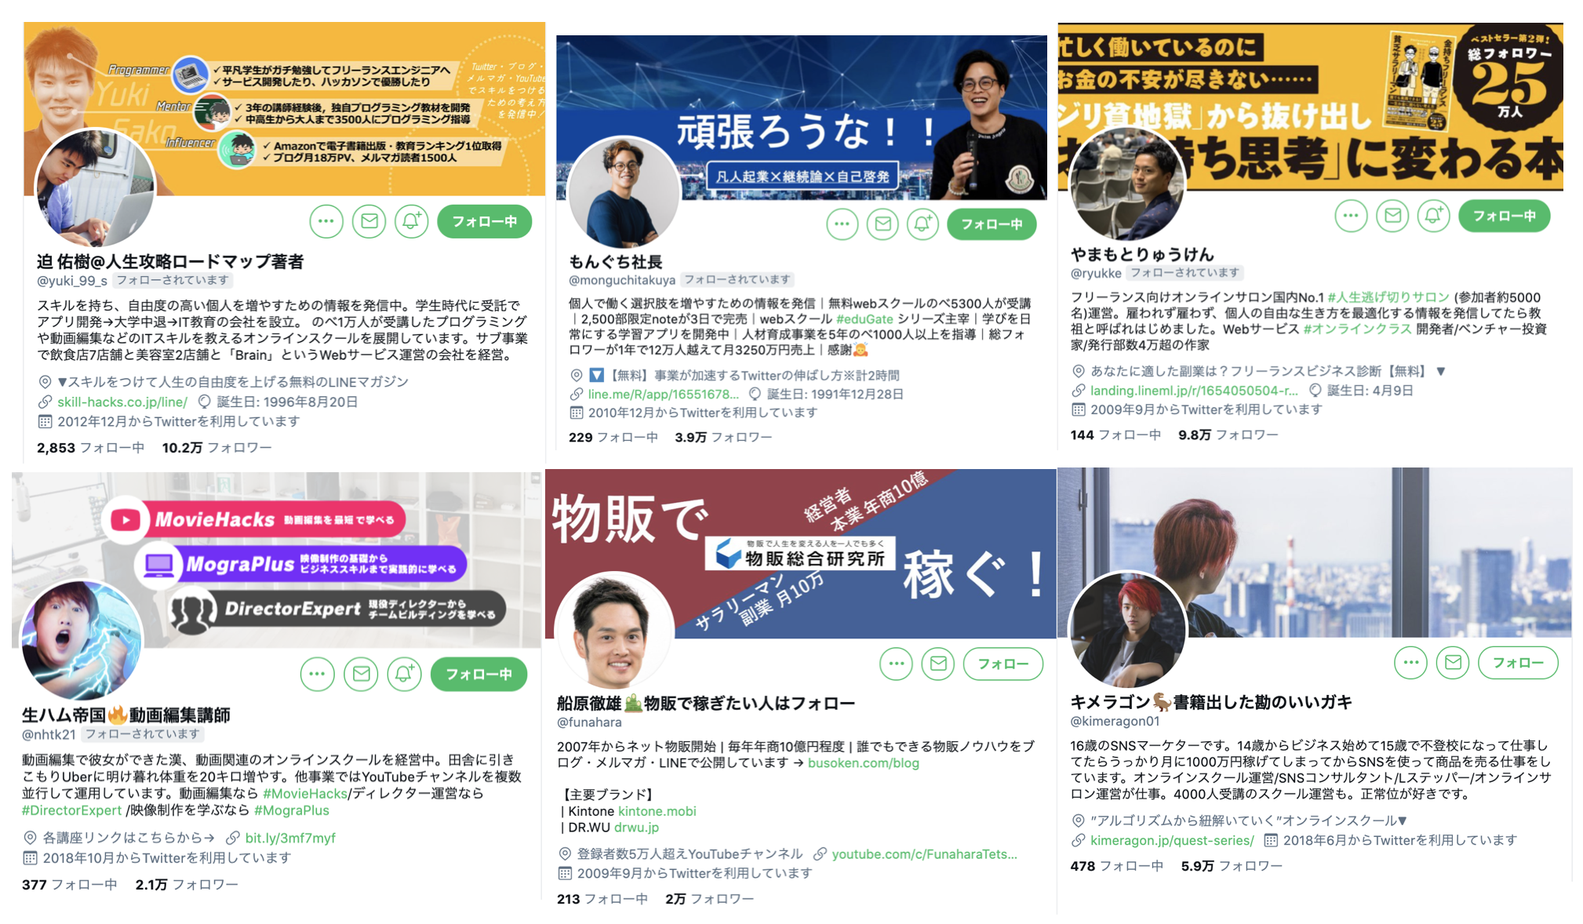The image size is (1583, 924).
Task: Message キメラゴン via envelope icon
Action: tap(1453, 663)
